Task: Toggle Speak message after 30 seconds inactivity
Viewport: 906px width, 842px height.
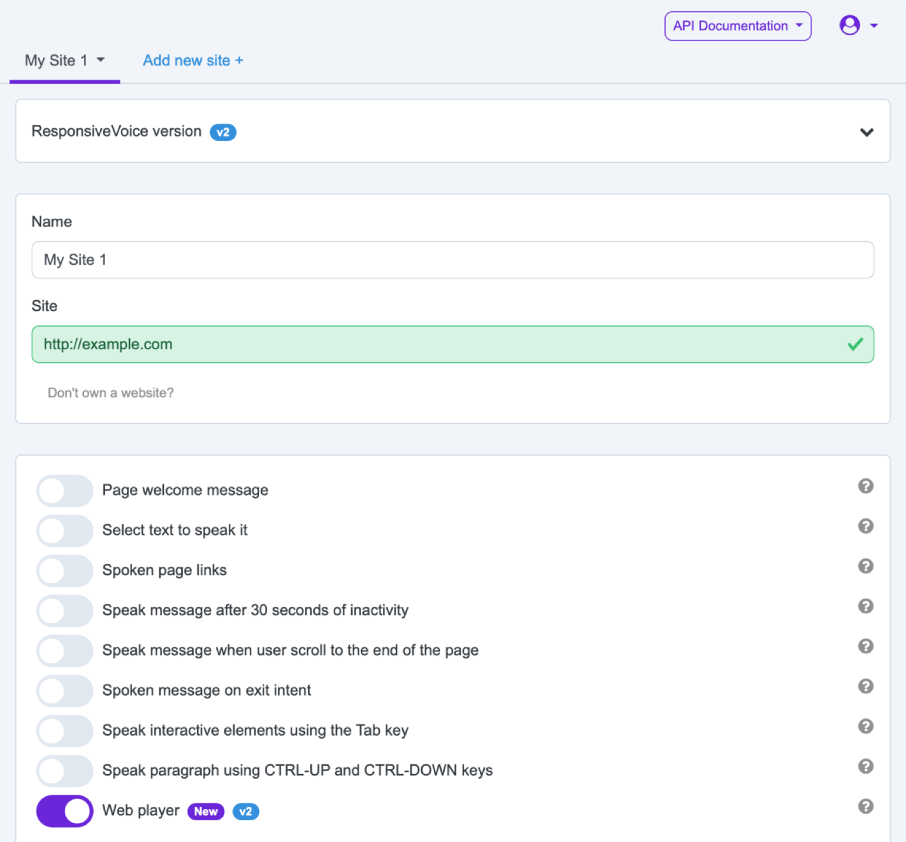Action: [x=65, y=611]
